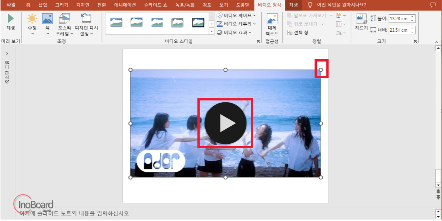Switch to the 그리기 tab
Screen dimensions: 442x221
[x=62, y=5]
